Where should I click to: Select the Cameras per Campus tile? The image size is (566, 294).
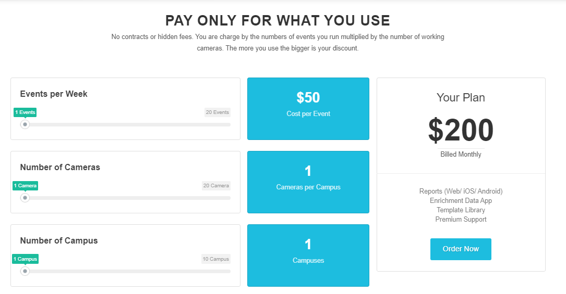click(x=308, y=182)
